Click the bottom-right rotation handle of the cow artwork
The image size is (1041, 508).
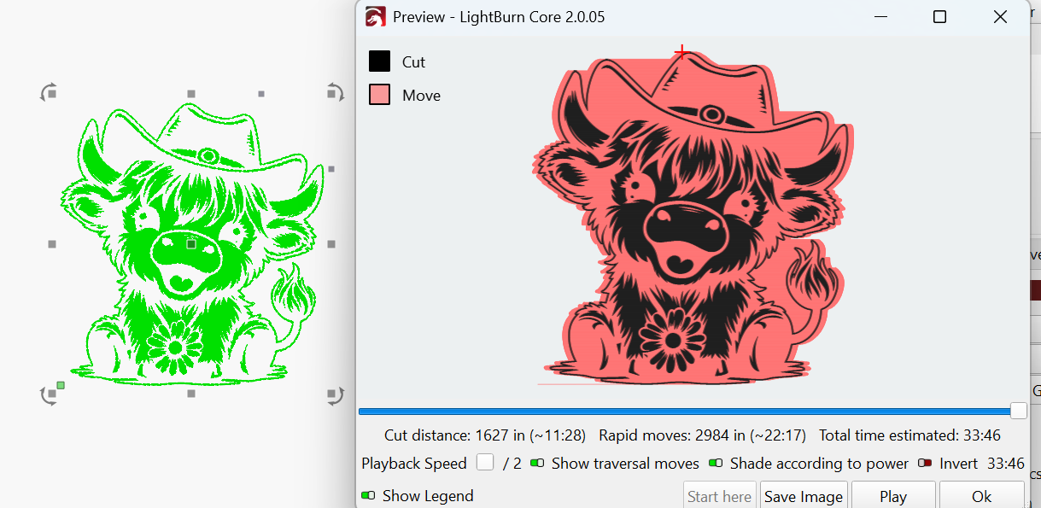pyautogui.click(x=335, y=395)
